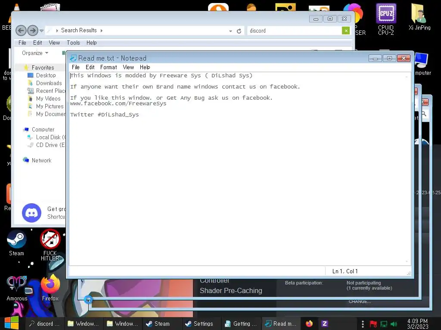Click Shader Pre-Caching in Steam window
This screenshot has height=330, width=441.
[x=231, y=291]
